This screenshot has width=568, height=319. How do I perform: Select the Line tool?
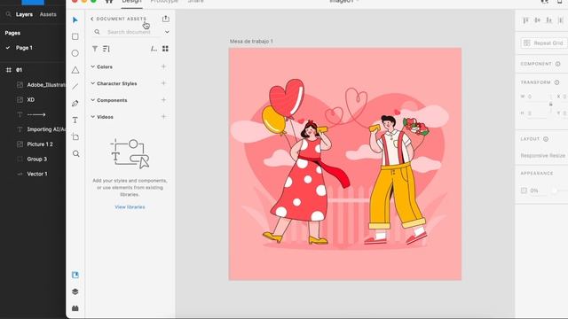(x=75, y=87)
